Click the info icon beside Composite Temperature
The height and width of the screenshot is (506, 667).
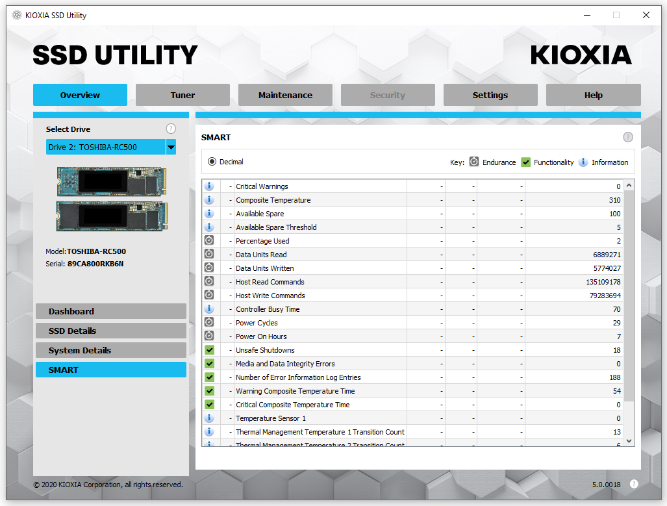(x=209, y=199)
